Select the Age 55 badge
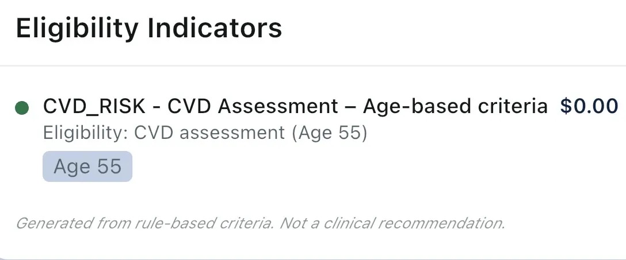 coord(87,166)
